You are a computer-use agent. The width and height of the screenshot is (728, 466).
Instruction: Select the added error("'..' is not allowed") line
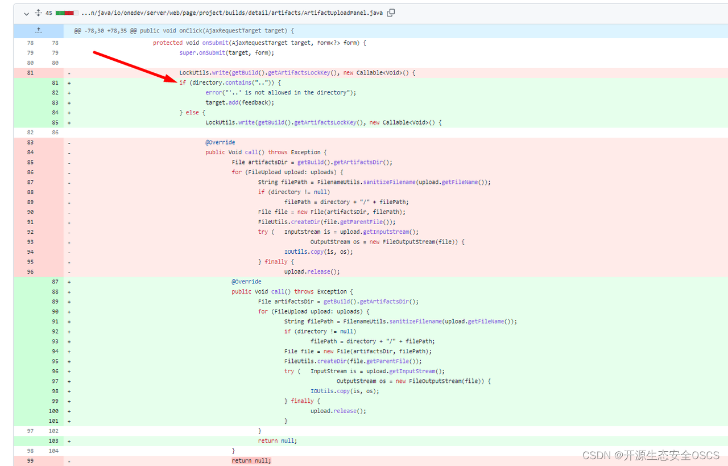[x=281, y=93]
